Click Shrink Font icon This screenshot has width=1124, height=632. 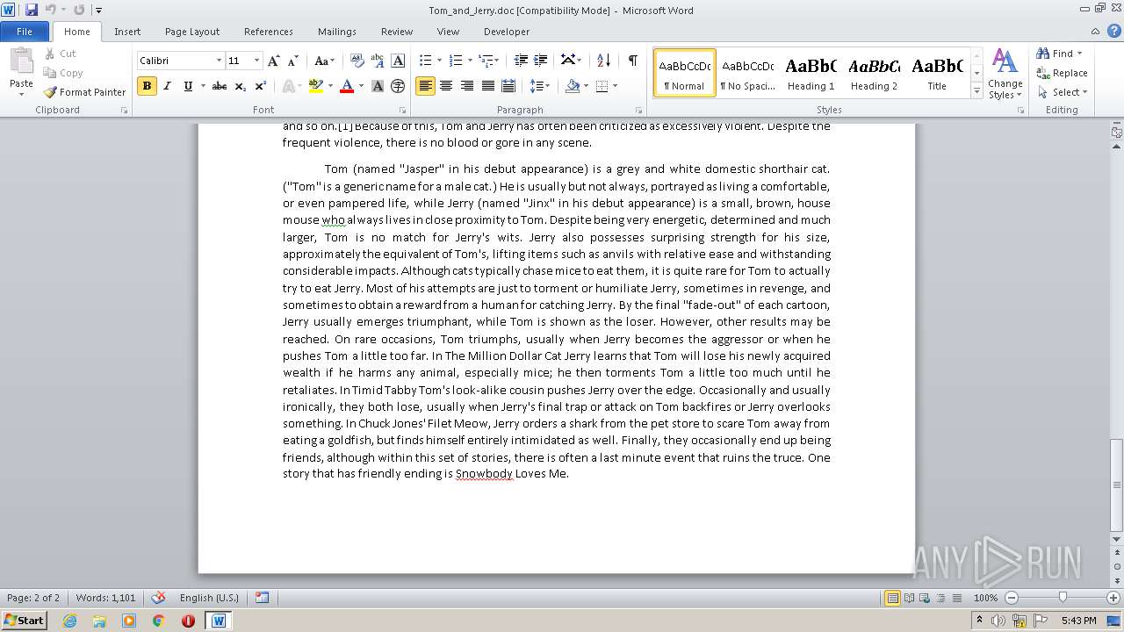click(x=293, y=61)
